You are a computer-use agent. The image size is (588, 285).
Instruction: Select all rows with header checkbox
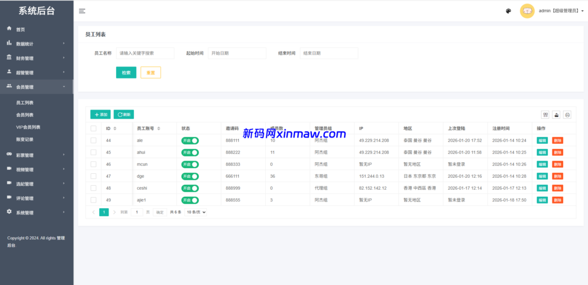point(94,128)
